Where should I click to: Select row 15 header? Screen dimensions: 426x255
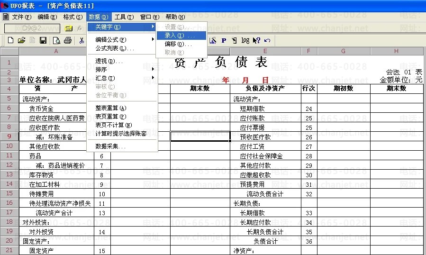(9, 193)
